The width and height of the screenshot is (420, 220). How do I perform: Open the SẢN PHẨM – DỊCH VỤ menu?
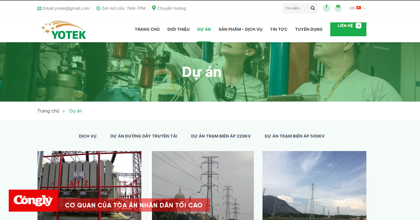point(240,29)
